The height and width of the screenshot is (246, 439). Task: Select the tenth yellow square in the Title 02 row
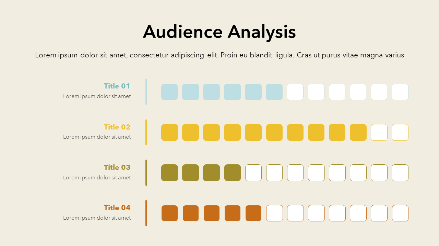point(358,132)
